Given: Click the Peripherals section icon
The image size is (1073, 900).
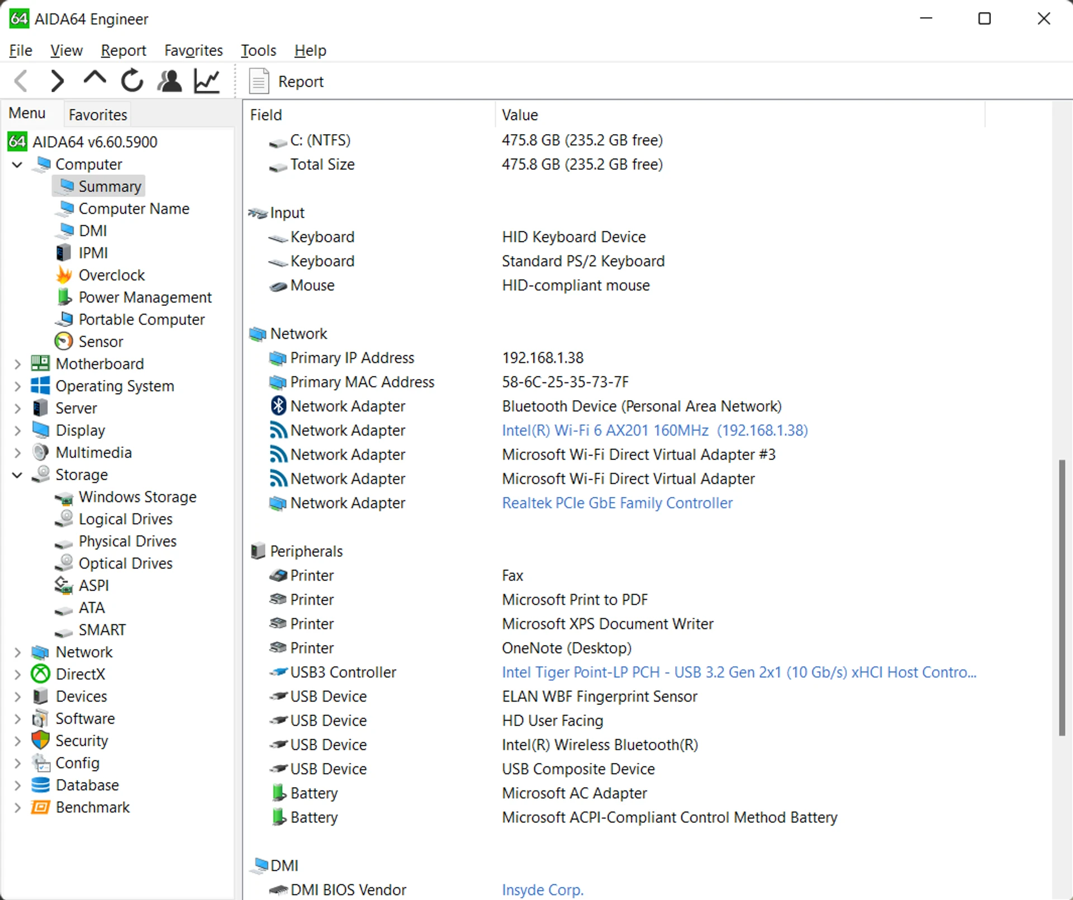Looking at the screenshot, I should click(258, 551).
